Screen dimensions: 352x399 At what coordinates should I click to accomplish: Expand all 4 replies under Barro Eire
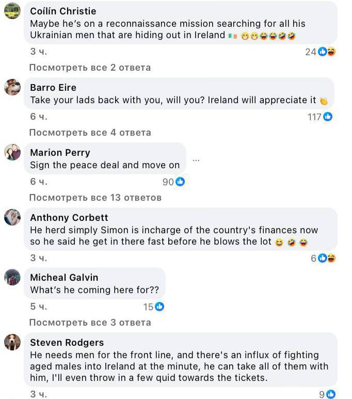point(90,133)
